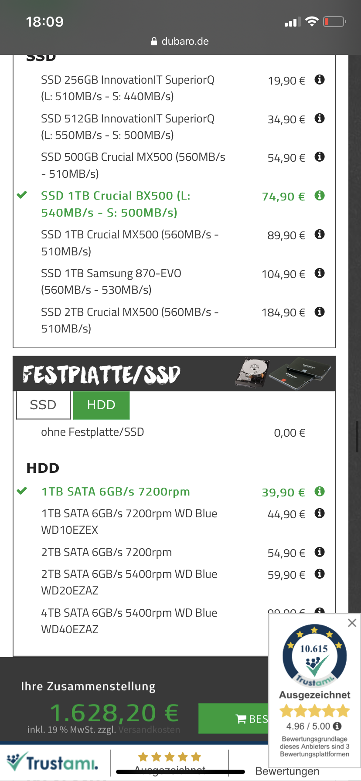This screenshot has height=781, width=361.
Task: Switch to the HDD tab
Action: click(101, 405)
